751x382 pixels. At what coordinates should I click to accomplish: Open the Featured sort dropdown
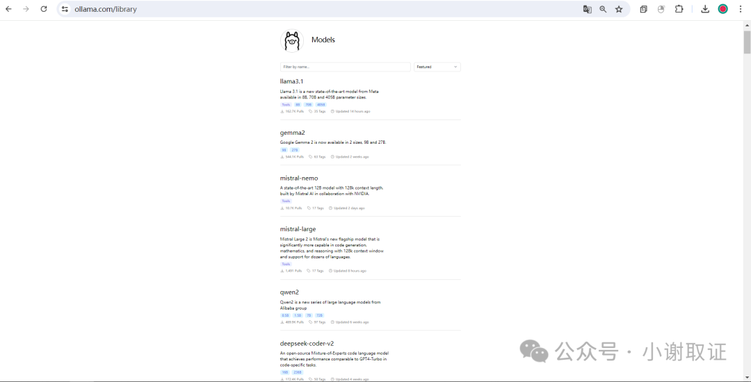437,67
